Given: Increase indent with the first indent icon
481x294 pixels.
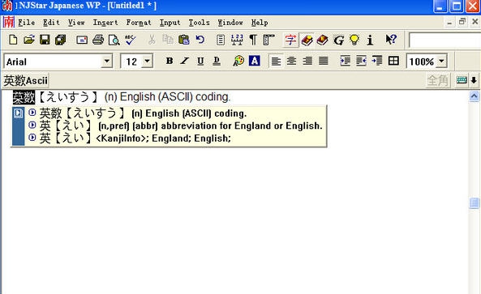Looking at the screenshot, I should pyautogui.click(x=346, y=62).
